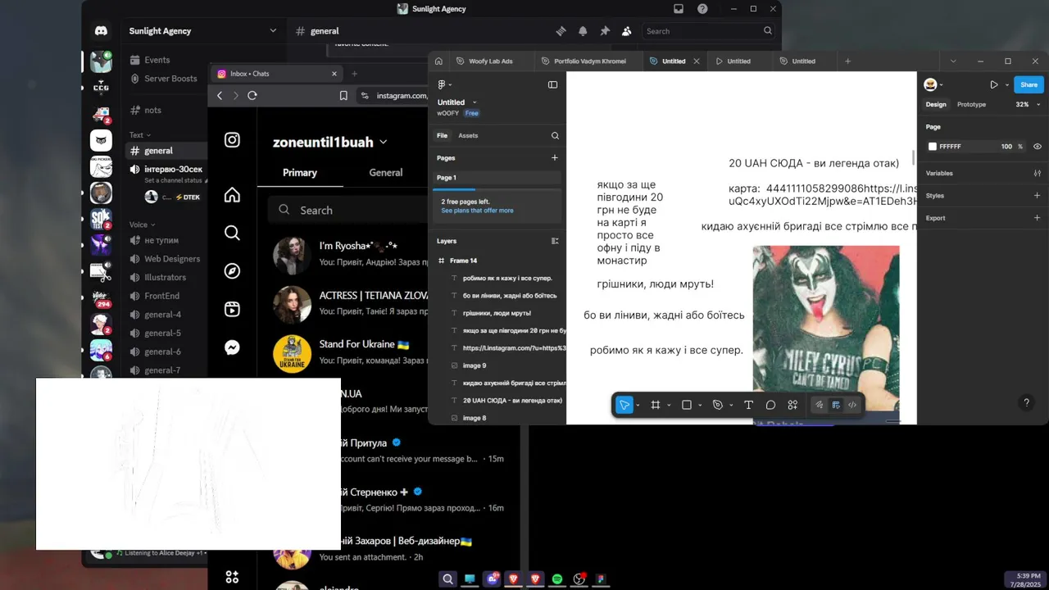Select the Comment tool in Figma toolbar
This screenshot has height=590, width=1049.
pos(770,405)
